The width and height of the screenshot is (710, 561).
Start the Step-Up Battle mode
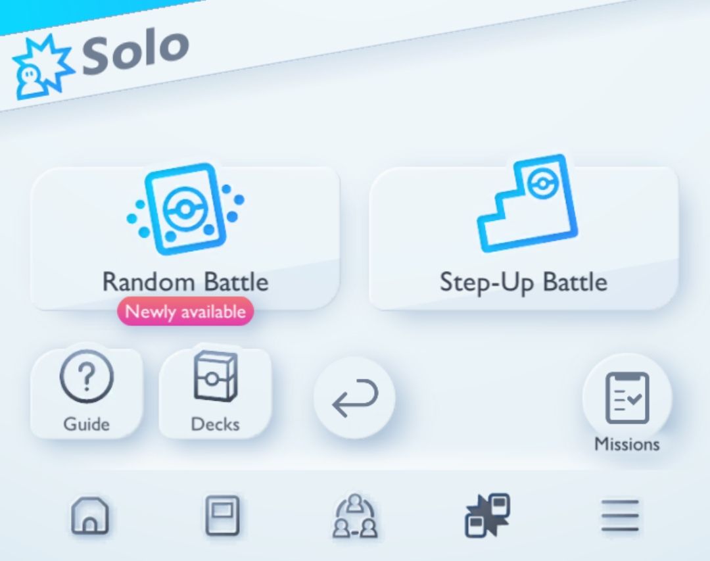523,238
